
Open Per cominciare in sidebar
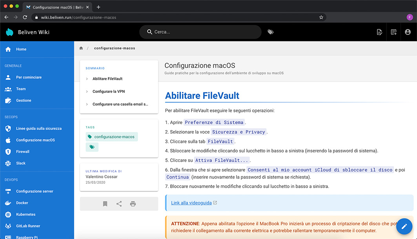(x=37, y=77)
